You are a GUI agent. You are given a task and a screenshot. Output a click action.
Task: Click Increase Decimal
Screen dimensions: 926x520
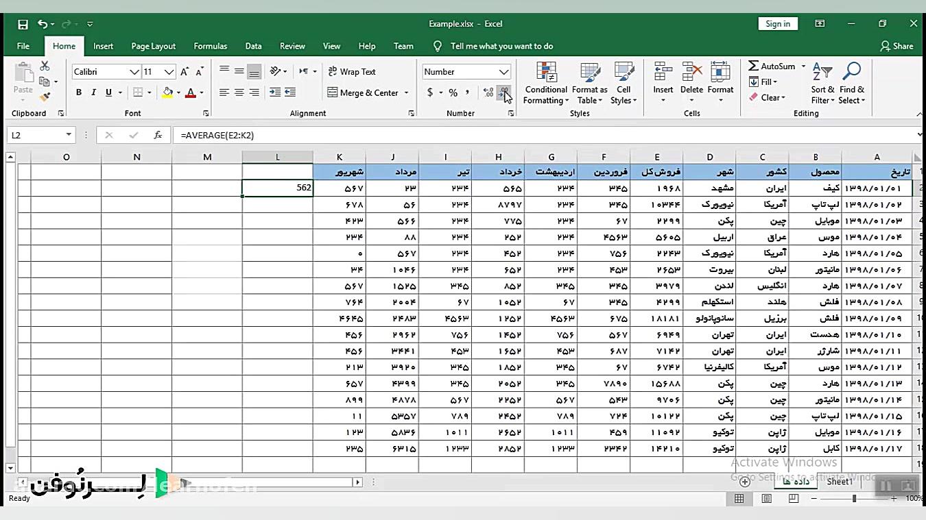(488, 92)
